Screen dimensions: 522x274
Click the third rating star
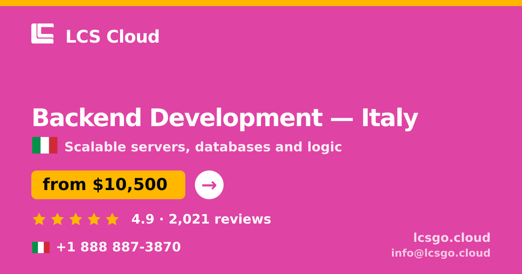point(76,219)
